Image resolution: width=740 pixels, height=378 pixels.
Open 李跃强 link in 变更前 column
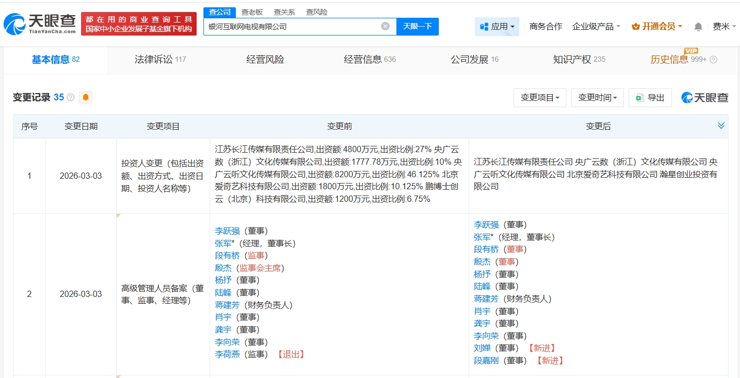(x=227, y=231)
